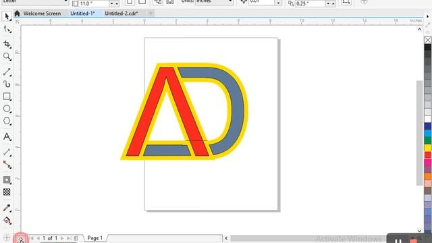Click the page height field showing 11.0"
This screenshot has height=243, width=432.
tap(93, 3)
